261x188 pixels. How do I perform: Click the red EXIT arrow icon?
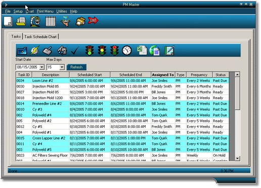(x=93, y=21)
